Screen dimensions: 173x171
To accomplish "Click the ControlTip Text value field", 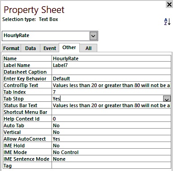I will tap(111, 85).
